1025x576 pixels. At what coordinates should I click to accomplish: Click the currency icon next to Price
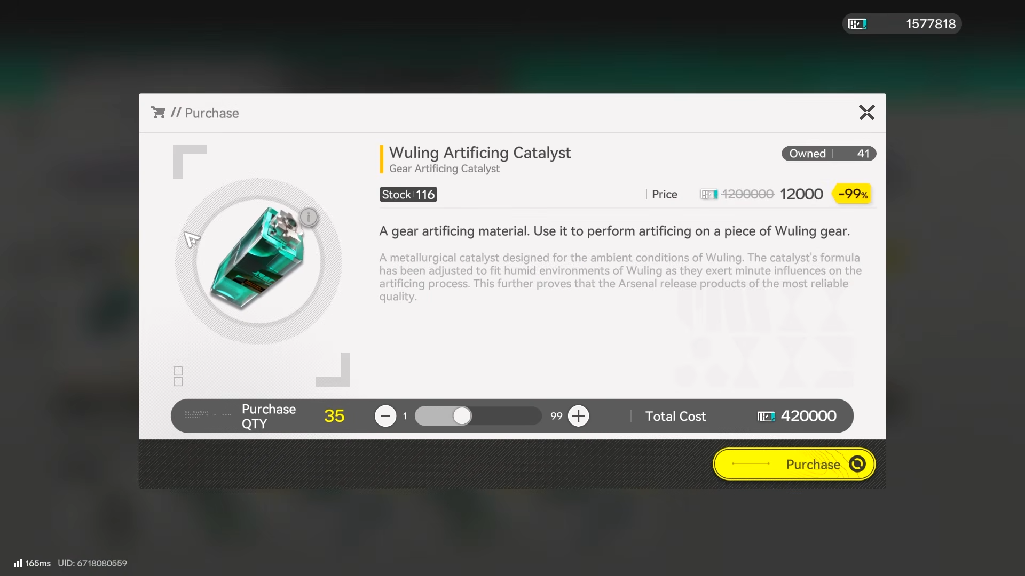point(709,195)
